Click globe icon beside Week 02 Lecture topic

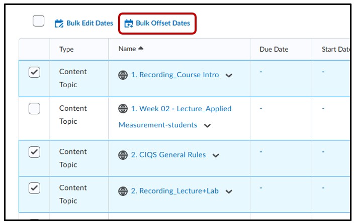[x=123, y=109]
